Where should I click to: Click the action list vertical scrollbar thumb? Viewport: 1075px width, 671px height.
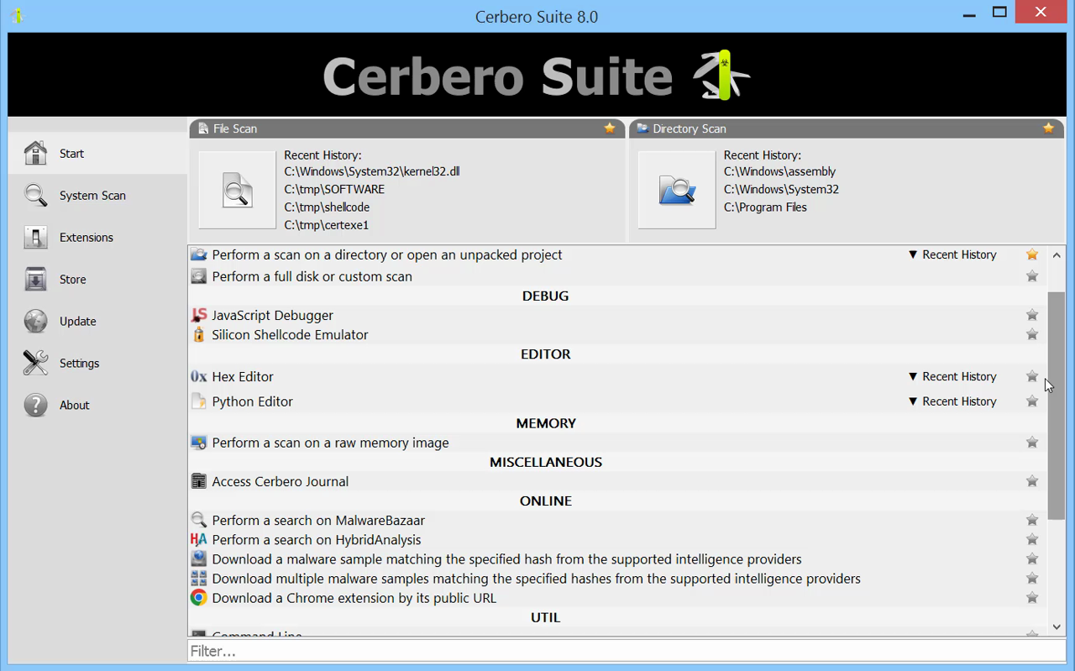1057,403
